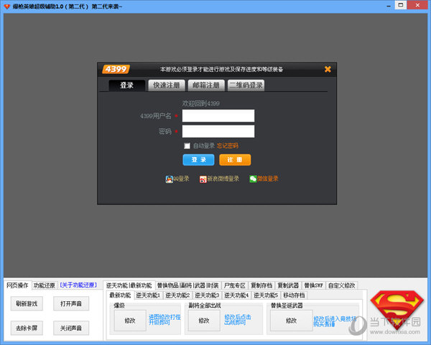Open the 替换SWF tab
The image size is (431, 345).
point(314,285)
